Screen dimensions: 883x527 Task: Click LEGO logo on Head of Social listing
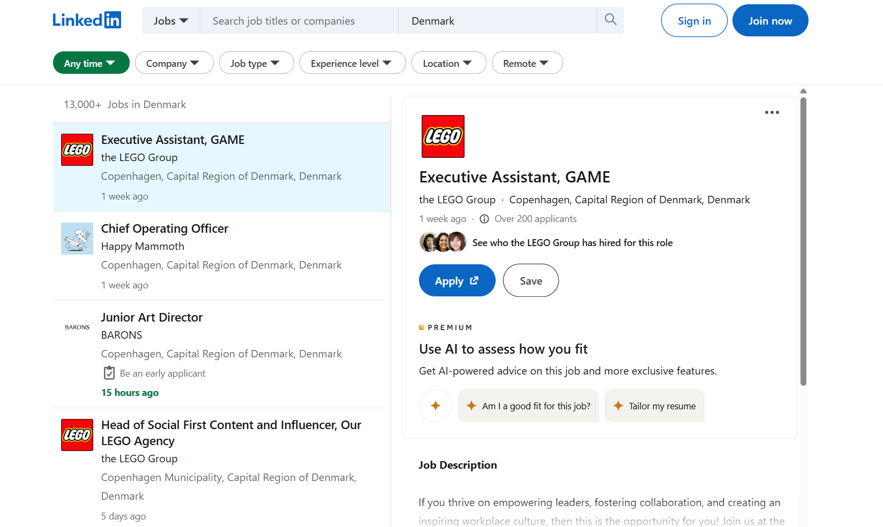click(x=77, y=435)
